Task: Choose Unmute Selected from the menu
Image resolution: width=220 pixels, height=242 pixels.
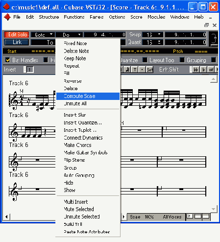Action: pos(88,217)
